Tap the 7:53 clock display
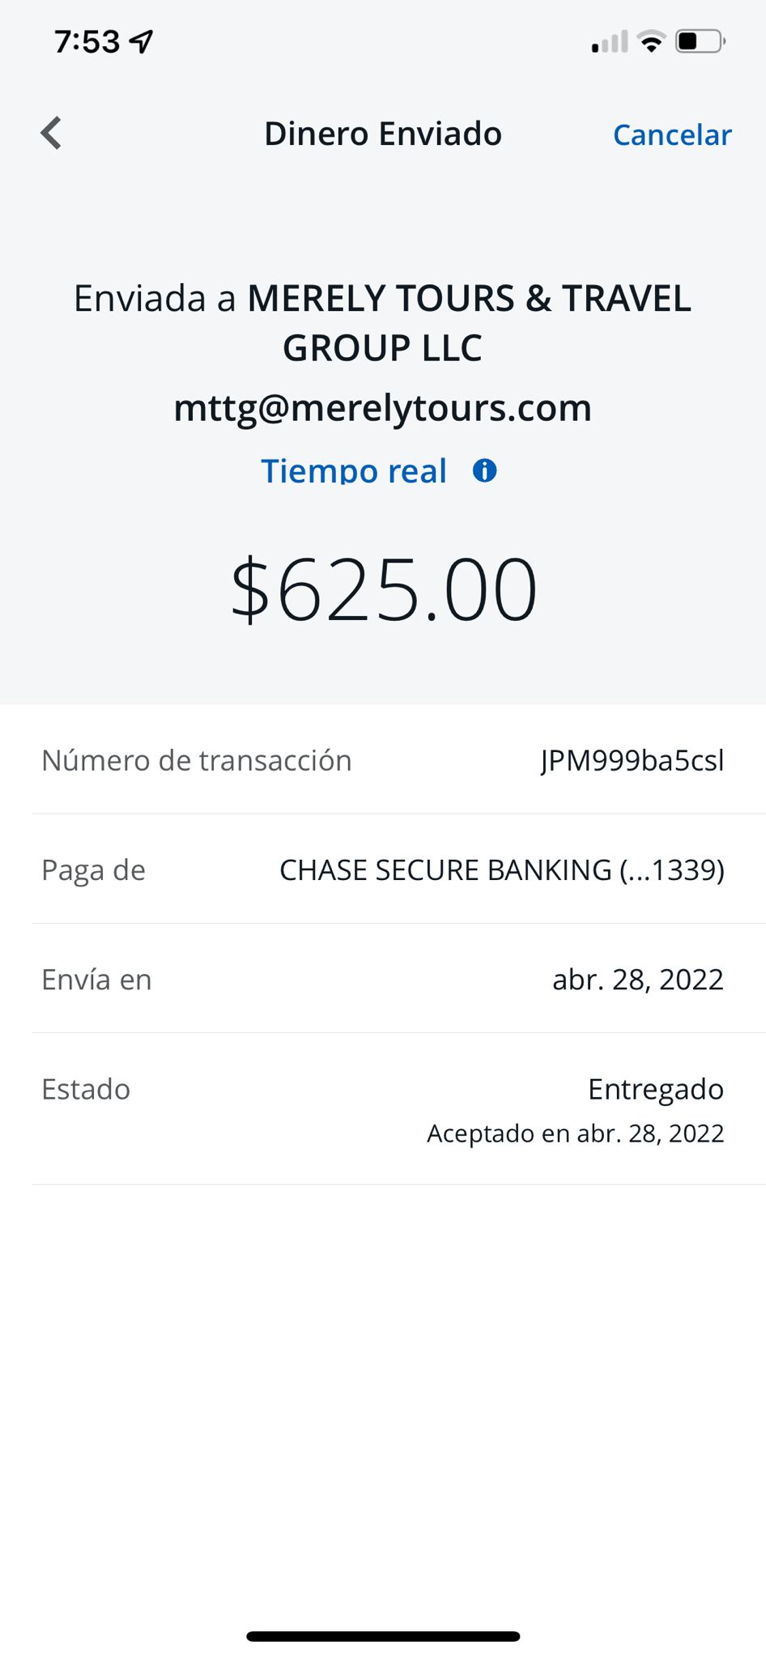 coord(87,42)
